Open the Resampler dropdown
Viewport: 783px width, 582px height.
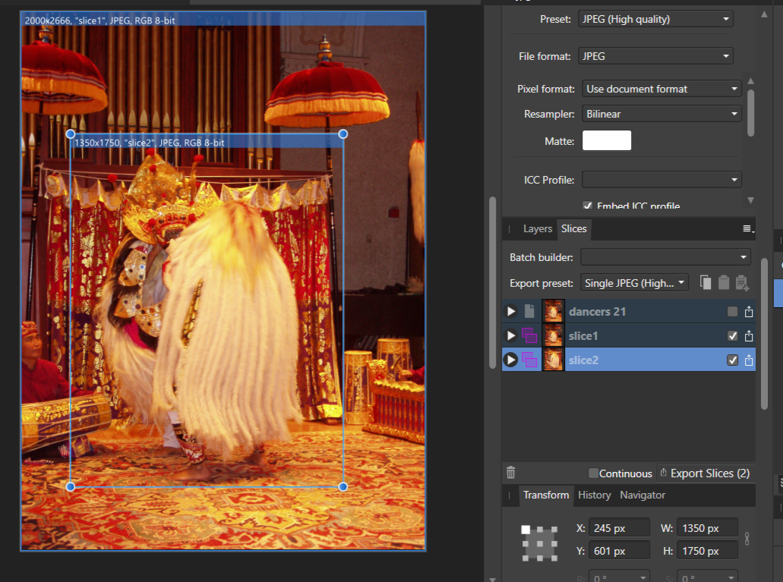(x=661, y=112)
